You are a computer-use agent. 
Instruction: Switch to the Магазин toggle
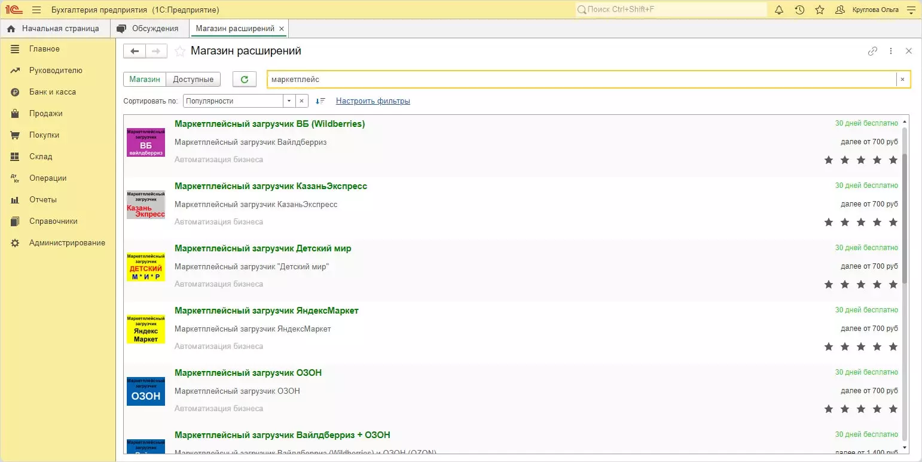[145, 79]
